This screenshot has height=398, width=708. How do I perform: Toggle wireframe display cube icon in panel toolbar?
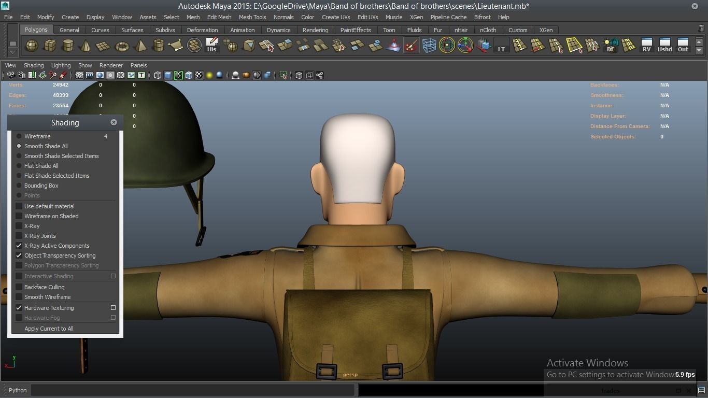(158, 75)
